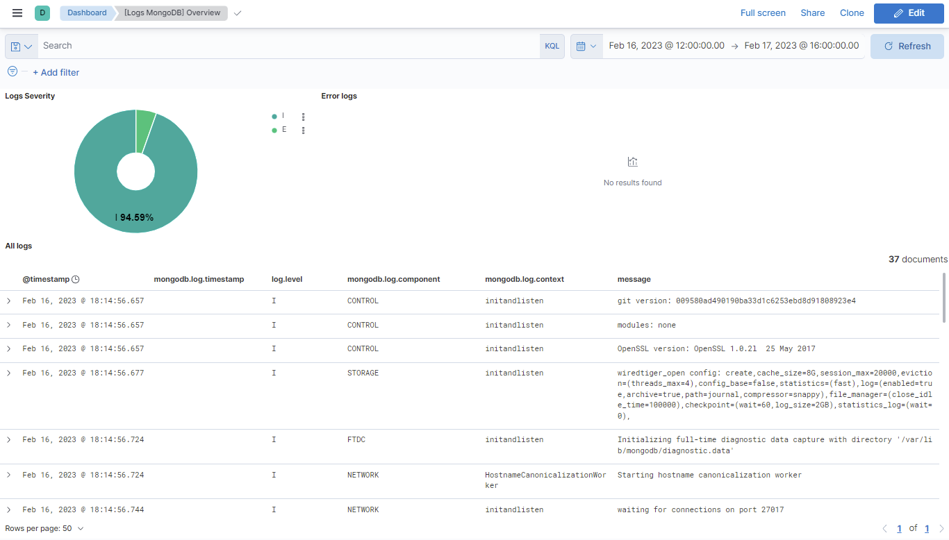Click the Dashboard breadcrumb
This screenshot has height=540, width=949.
(87, 13)
